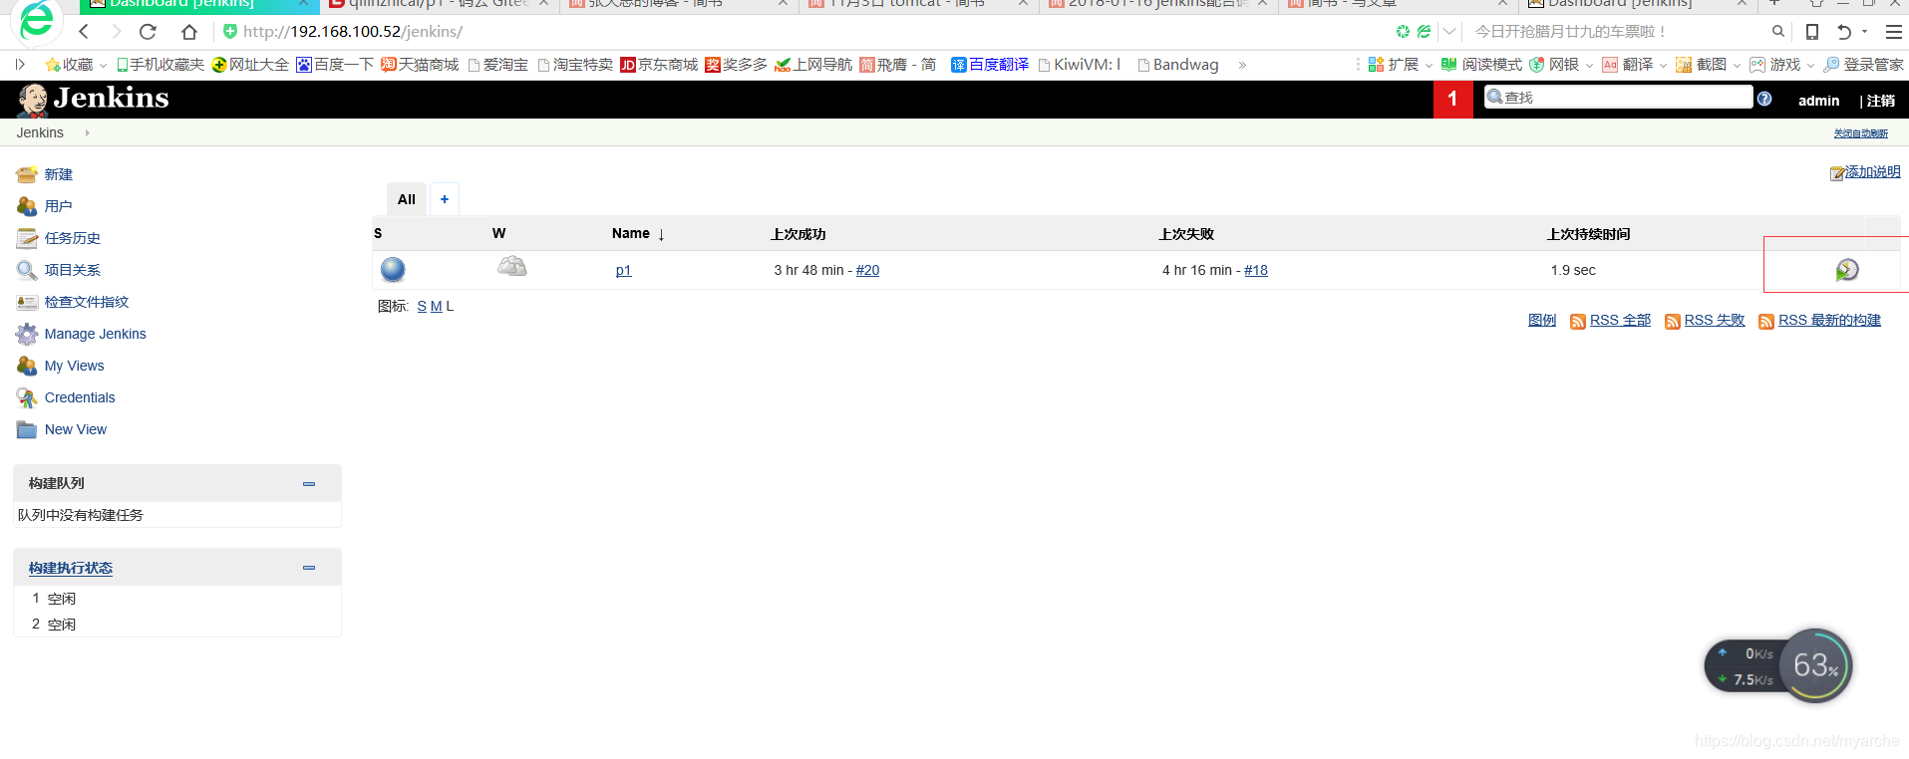Click the browser undo close-tab icon
This screenshot has height=759, width=1909.
1844,32
